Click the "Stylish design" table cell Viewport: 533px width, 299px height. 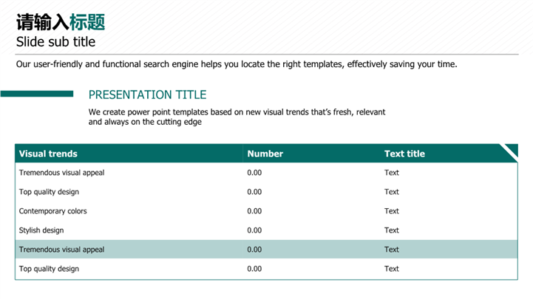pos(41,230)
